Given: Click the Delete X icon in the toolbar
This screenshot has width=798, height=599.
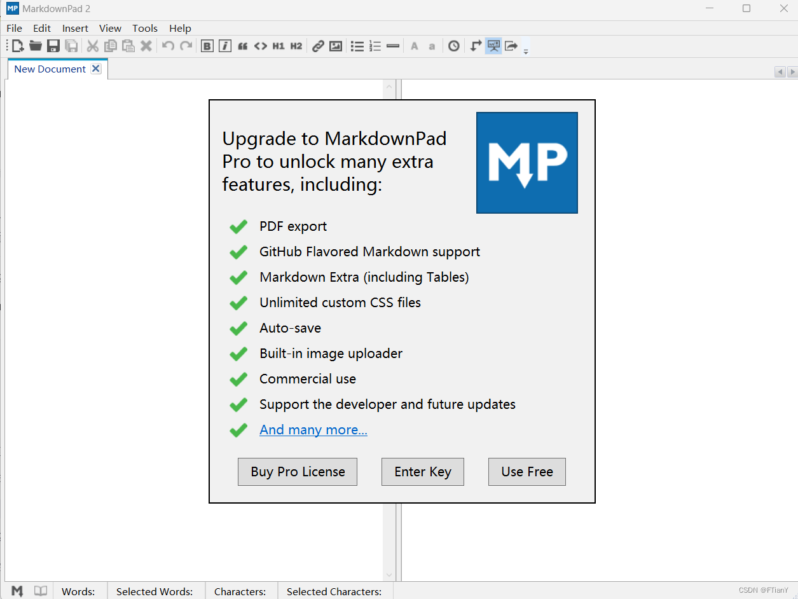Looking at the screenshot, I should 146,46.
